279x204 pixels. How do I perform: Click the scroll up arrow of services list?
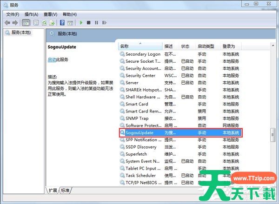(273, 46)
